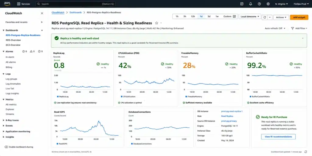
Task: Click the Read Replica role link
Action: pyautogui.click(x=227, y=116)
